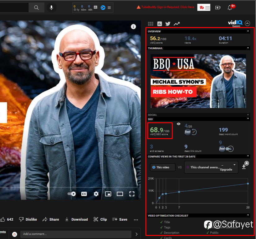Click the 68.9/100 vidIQ SEO score

coord(160,131)
